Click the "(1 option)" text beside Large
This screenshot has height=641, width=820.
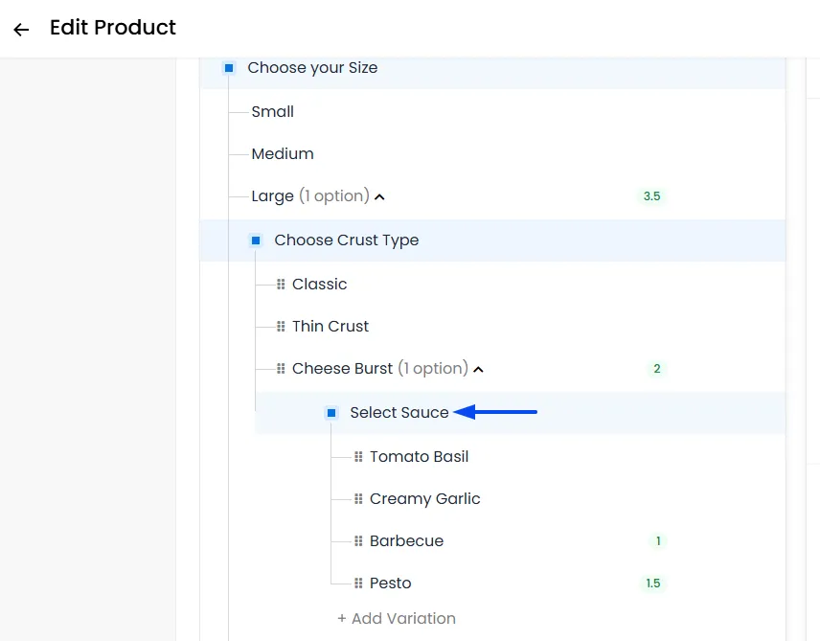click(x=334, y=196)
